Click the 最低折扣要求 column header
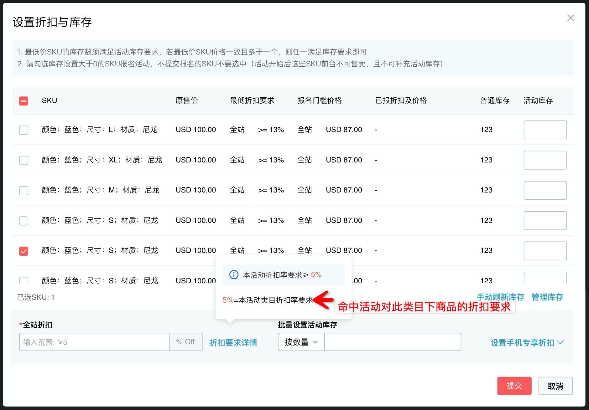This screenshot has height=410, width=589. [252, 100]
